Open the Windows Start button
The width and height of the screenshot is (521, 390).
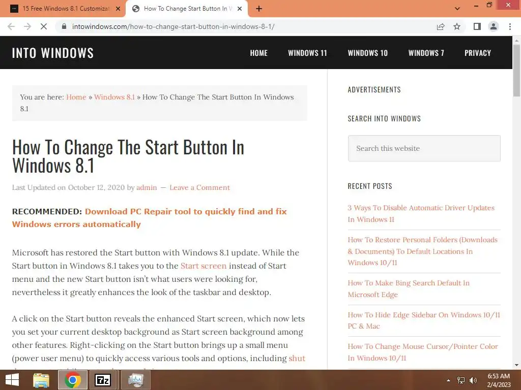click(12, 380)
